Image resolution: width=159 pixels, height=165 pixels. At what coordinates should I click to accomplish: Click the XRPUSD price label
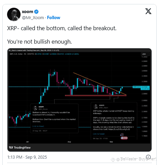pos(136,87)
